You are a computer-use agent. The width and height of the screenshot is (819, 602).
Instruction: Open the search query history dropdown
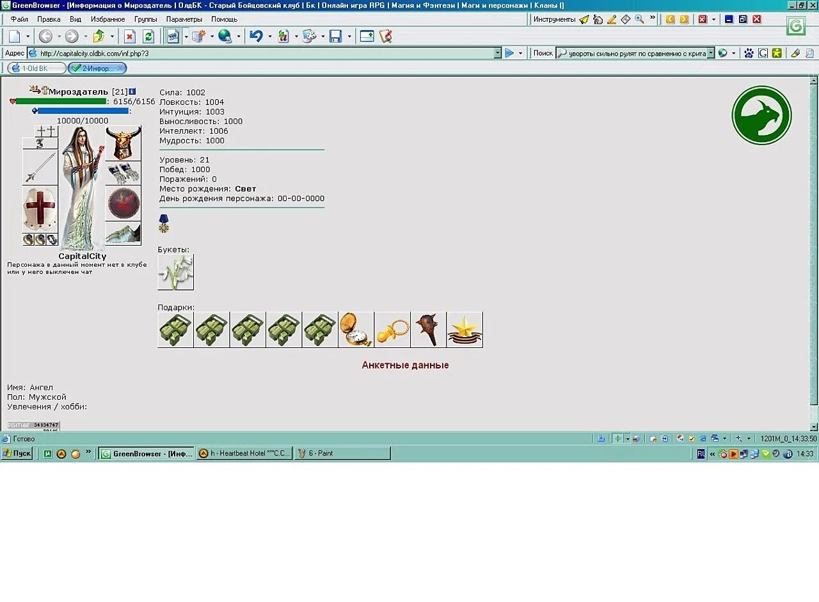click(711, 53)
